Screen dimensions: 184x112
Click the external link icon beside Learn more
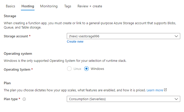click(x=165, y=90)
